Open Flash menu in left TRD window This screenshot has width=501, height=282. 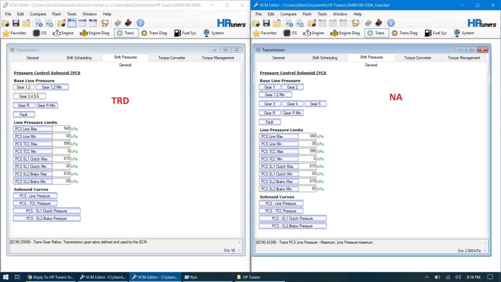pyautogui.click(x=56, y=14)
